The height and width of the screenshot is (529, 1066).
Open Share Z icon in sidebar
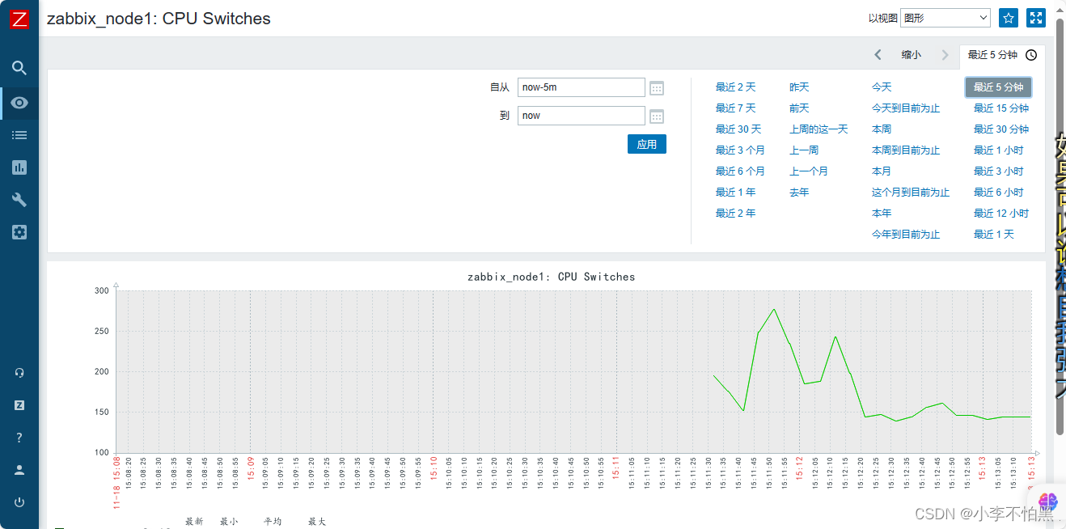click(x=19, y=405)
